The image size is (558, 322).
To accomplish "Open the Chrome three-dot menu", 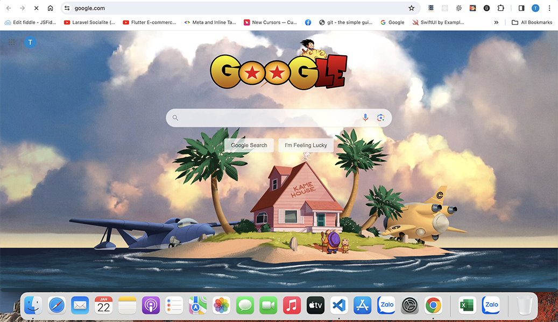I will pyautogui.click(x=549, y=8).
